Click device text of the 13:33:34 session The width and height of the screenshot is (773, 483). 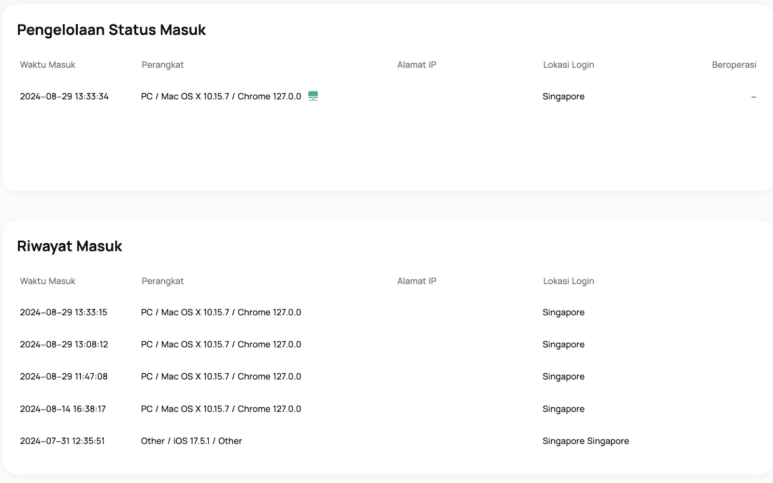coord(221,96)
